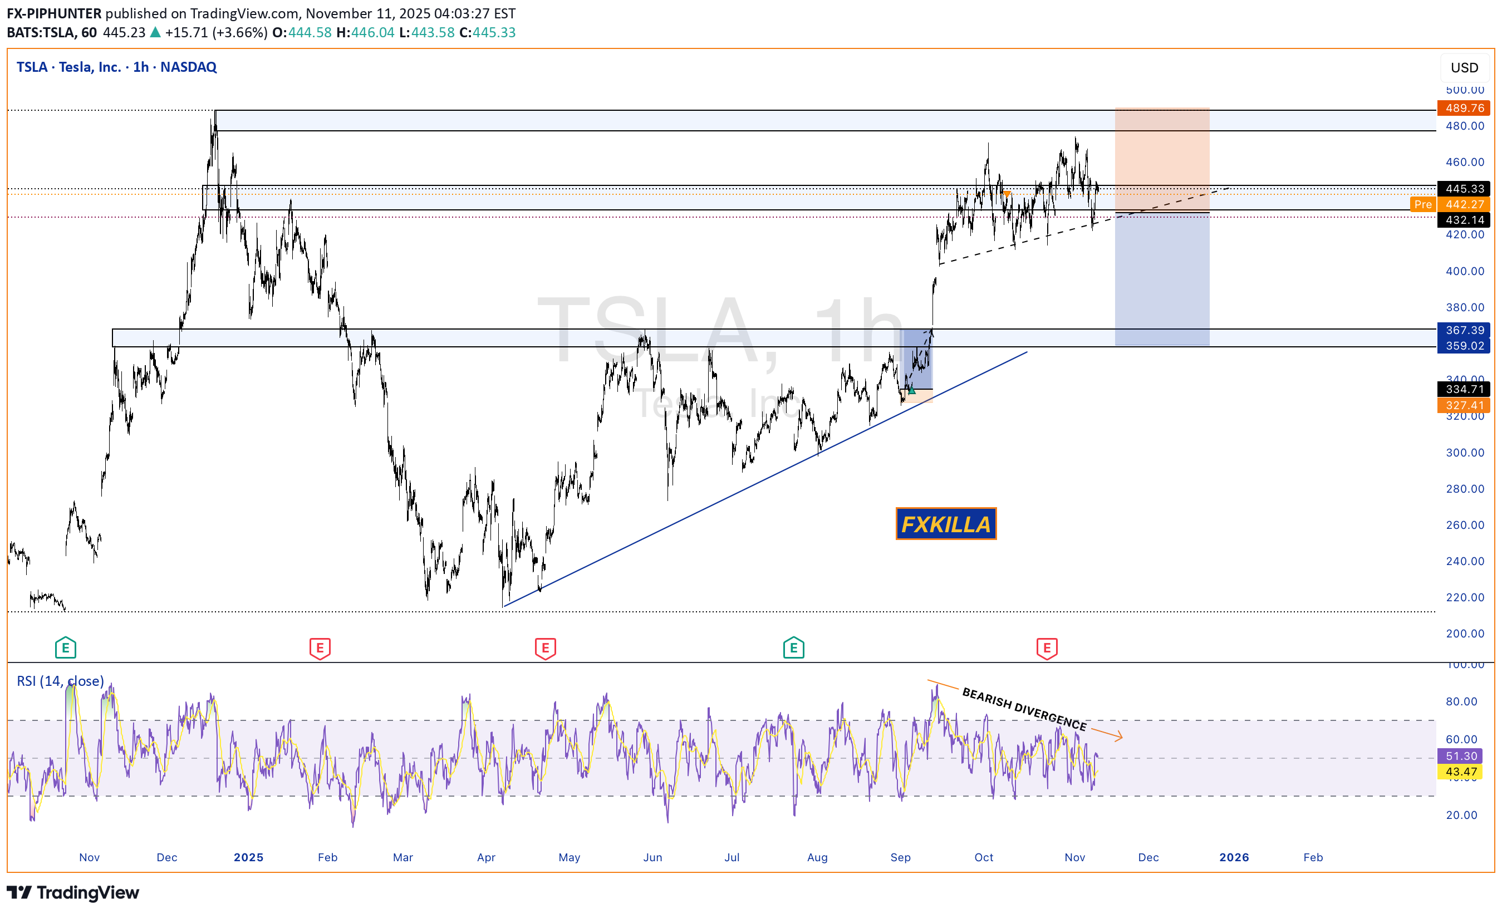This screenshot has height=913, width=1502.
Task: Click the orange down-triangle marker in October
Action: click(x=1007, y=194)
